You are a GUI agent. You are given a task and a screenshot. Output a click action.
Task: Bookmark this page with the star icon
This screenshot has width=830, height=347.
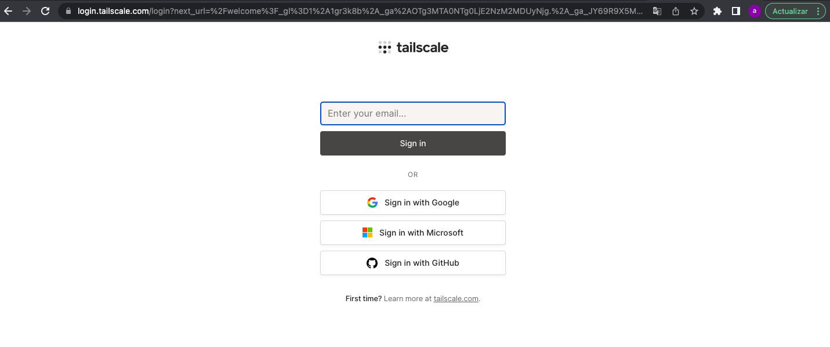(x=694, y=11)
